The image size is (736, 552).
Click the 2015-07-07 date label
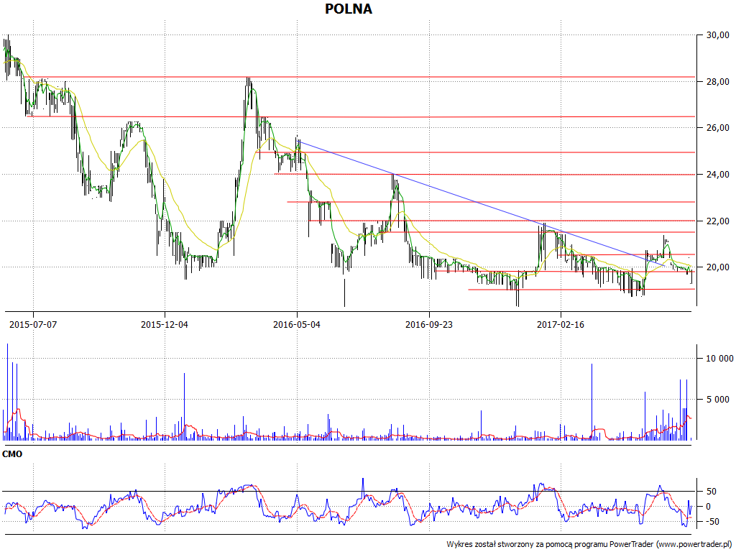pos(33,324)
